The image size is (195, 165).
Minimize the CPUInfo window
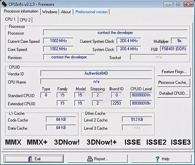point(168,4)
